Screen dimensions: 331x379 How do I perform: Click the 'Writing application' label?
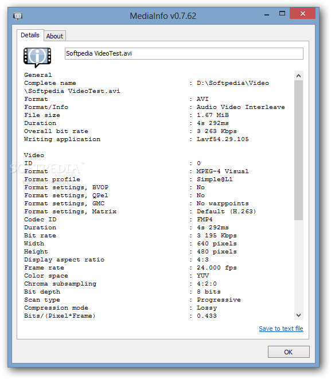click(x=62, y=139)
